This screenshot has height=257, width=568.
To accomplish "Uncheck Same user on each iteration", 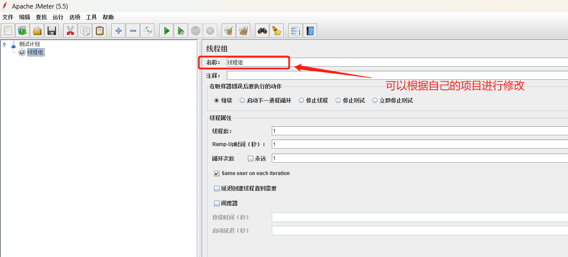I will [217, 174].
